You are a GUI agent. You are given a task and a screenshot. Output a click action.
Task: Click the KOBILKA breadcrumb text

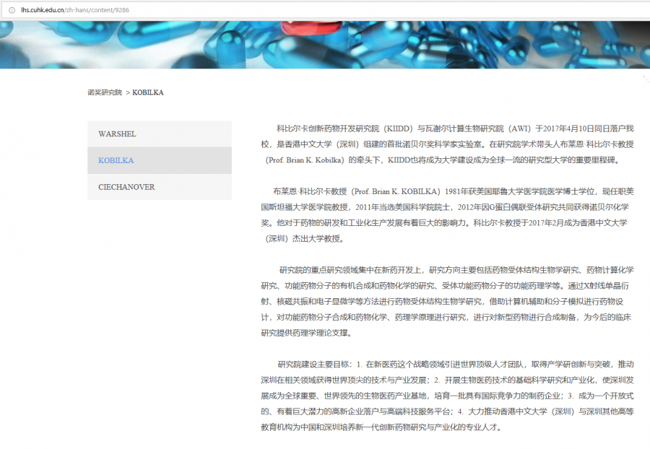tap(148, 92)
